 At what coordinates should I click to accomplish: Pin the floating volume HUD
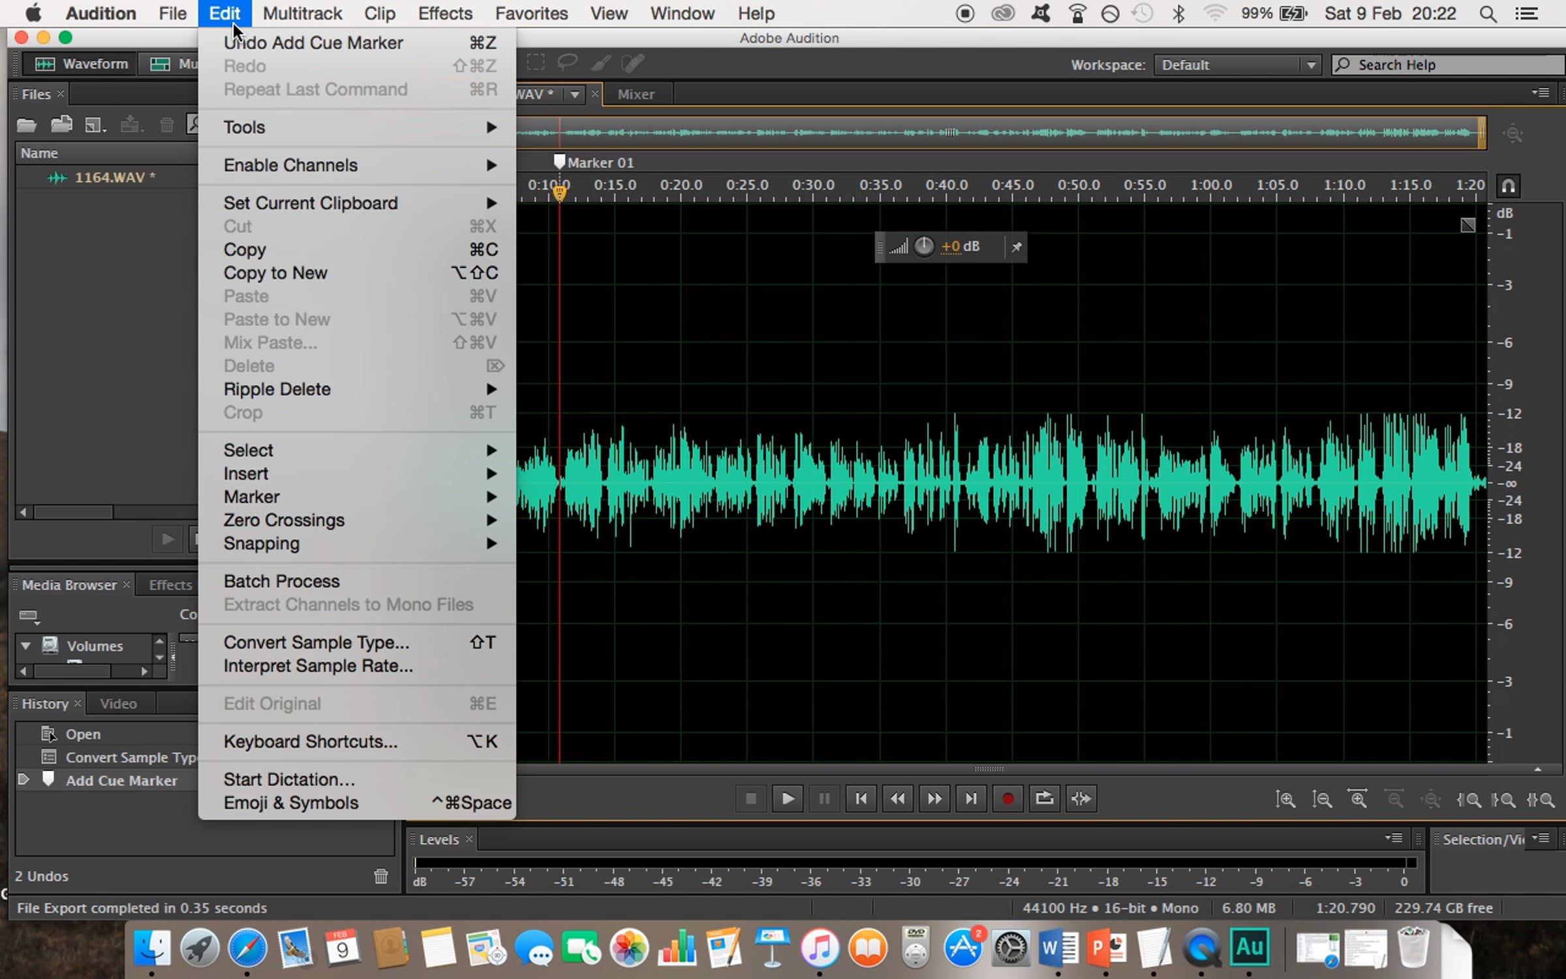click(x=1016, y=247)
